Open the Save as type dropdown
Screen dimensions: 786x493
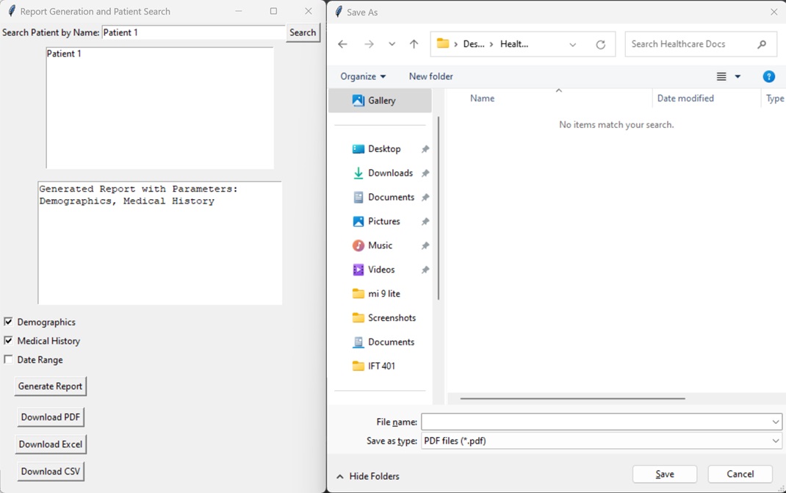point(601,441)
